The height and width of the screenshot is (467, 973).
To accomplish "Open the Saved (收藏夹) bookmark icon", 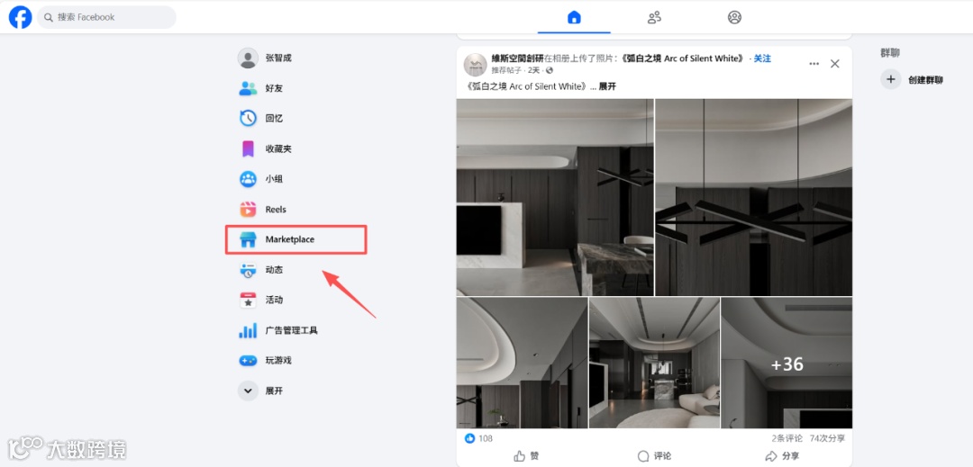I will tap(248, 148).
